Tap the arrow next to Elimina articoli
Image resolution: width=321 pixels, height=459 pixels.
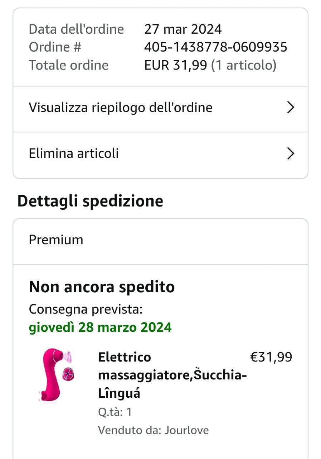pos(291,154)
